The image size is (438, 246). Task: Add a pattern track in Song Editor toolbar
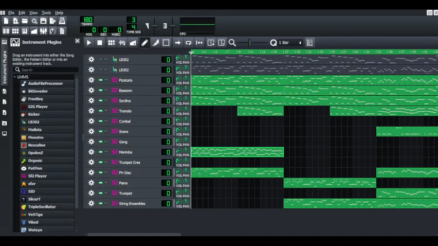111,43
